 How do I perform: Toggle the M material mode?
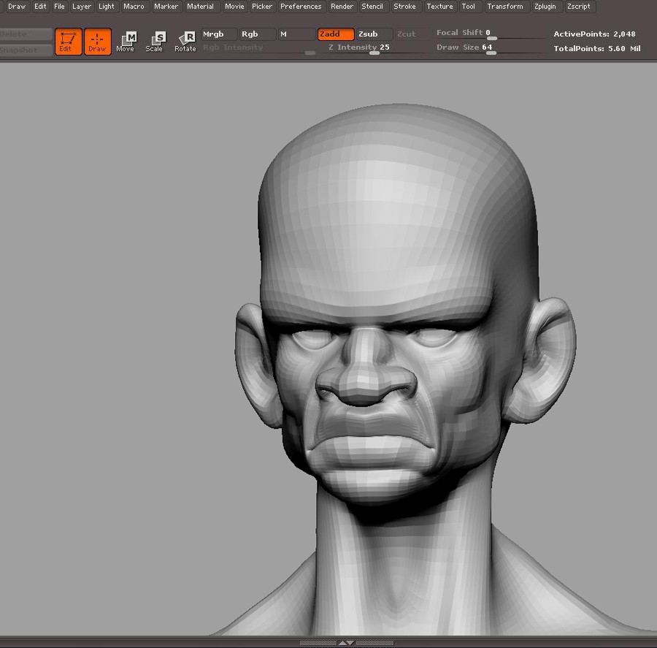(x=296, y=34)
